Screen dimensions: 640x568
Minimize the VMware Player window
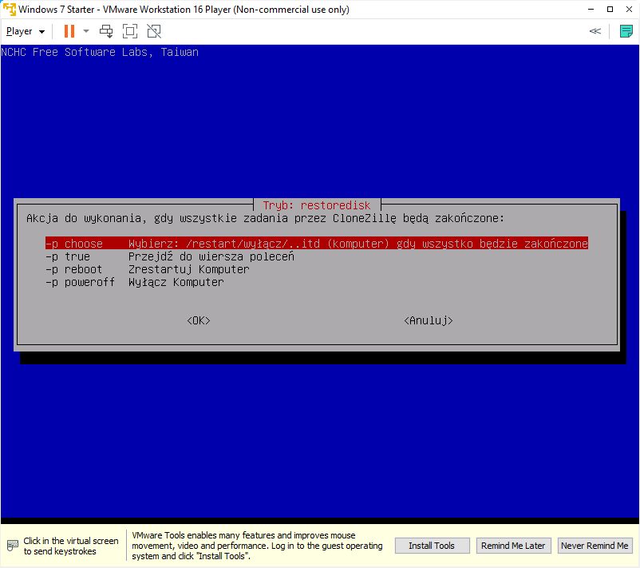[x=591, y=10]
